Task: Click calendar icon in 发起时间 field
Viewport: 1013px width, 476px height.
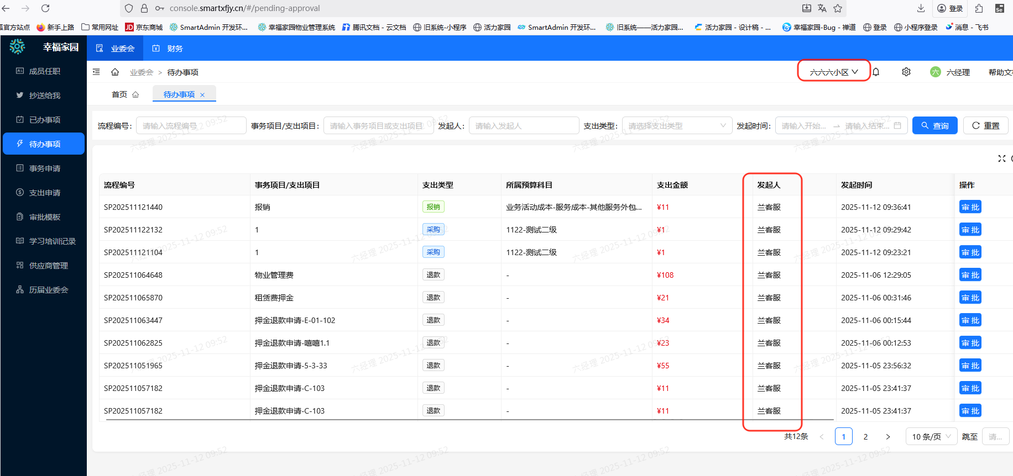Action: pos(897,126)
